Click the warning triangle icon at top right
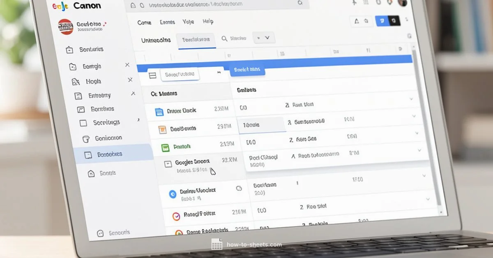493x258 pixels. pyautogui.click(x=357, y=21)
